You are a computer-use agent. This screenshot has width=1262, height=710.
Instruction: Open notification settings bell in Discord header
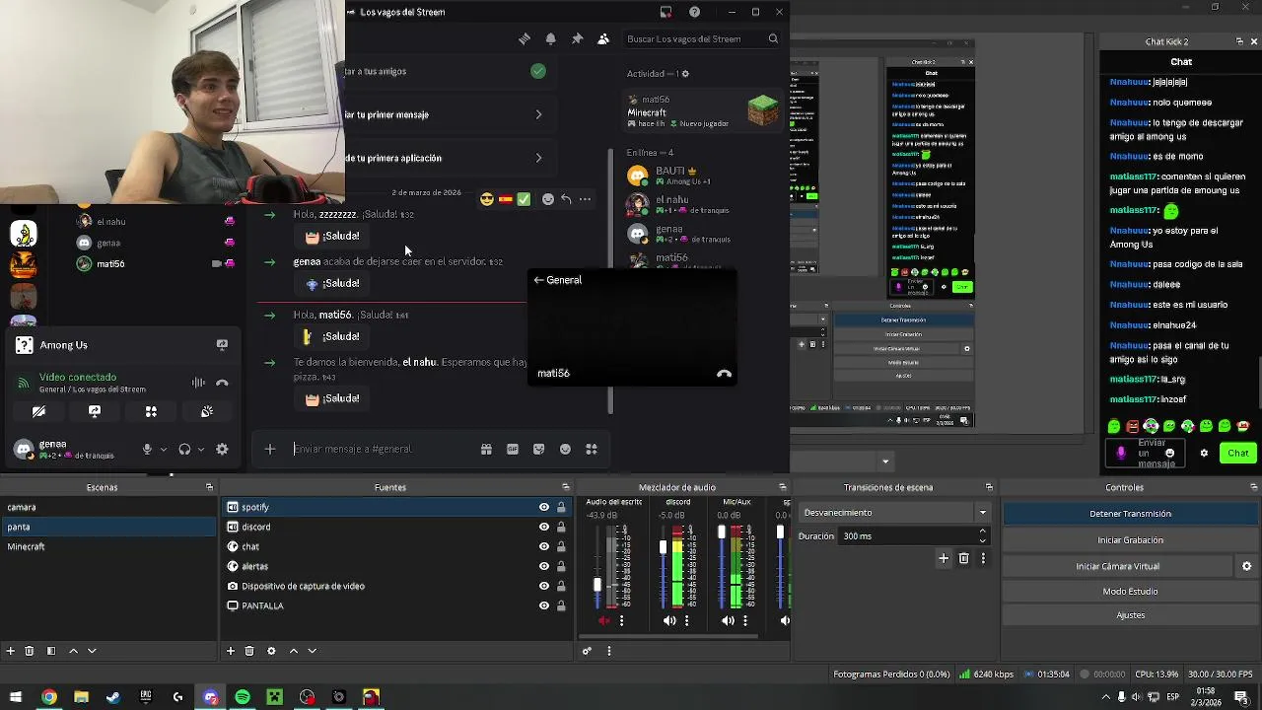551,38
